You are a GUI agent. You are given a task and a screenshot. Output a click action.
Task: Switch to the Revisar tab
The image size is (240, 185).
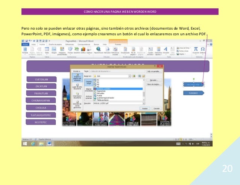click(x=96, y=44)
